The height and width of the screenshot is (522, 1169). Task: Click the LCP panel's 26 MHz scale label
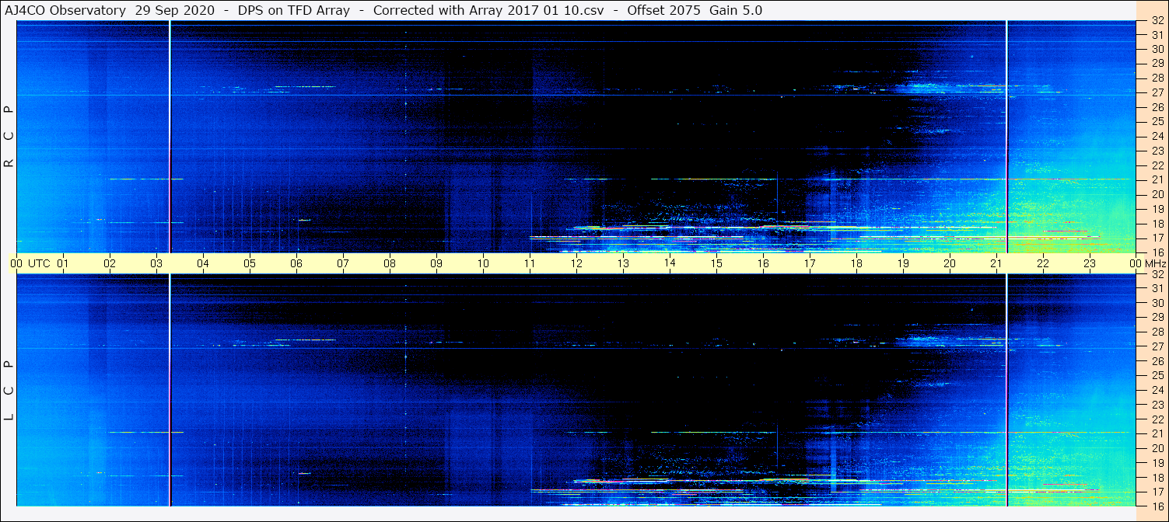(1157, 361)
